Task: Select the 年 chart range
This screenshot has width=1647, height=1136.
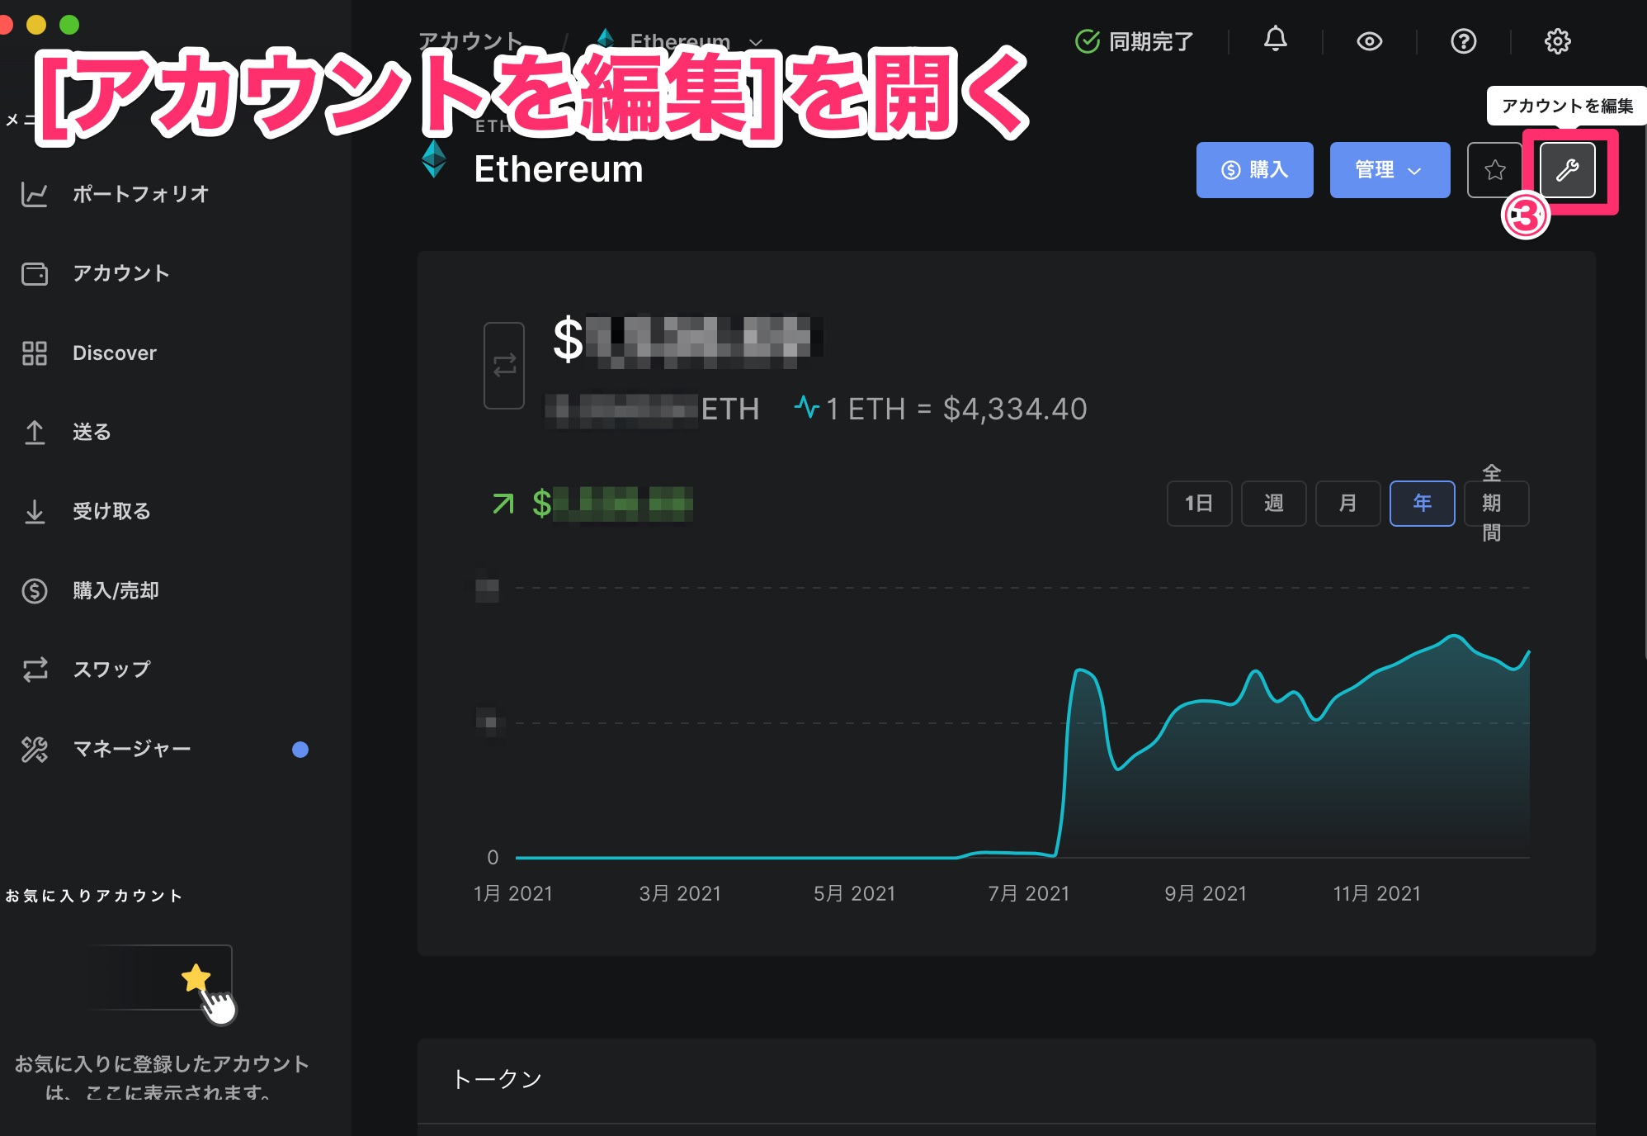Action: coord(1422,504)
